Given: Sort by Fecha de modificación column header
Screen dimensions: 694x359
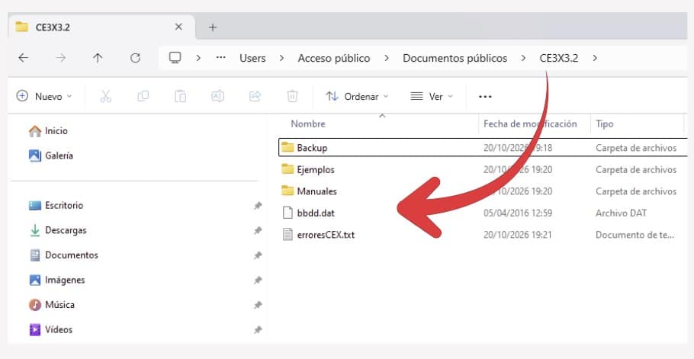Looking at the screenshot, I should (530, 123).
